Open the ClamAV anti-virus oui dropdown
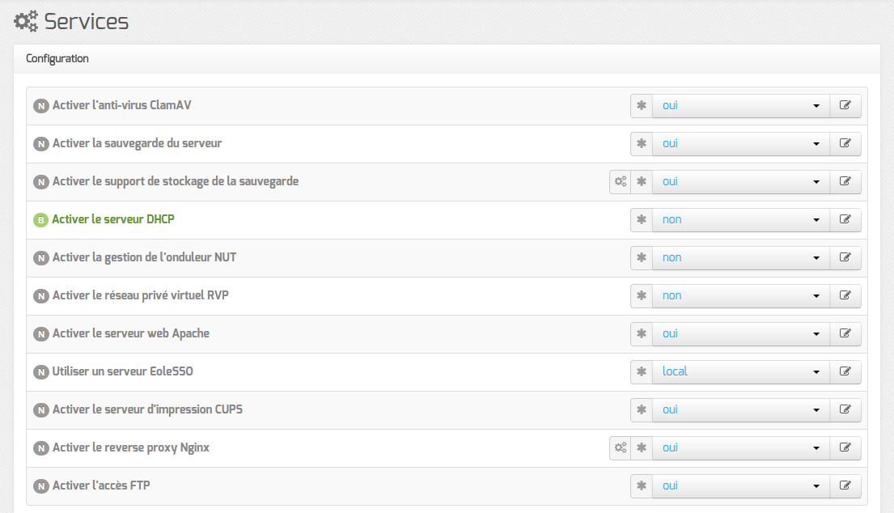Viewport: 894px width, 513px height. pos(740,105)
